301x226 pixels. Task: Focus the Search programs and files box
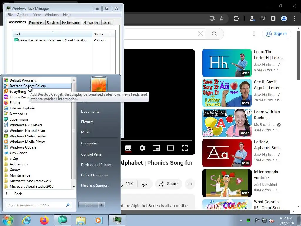pyautogui.click(x=39, y=205)
